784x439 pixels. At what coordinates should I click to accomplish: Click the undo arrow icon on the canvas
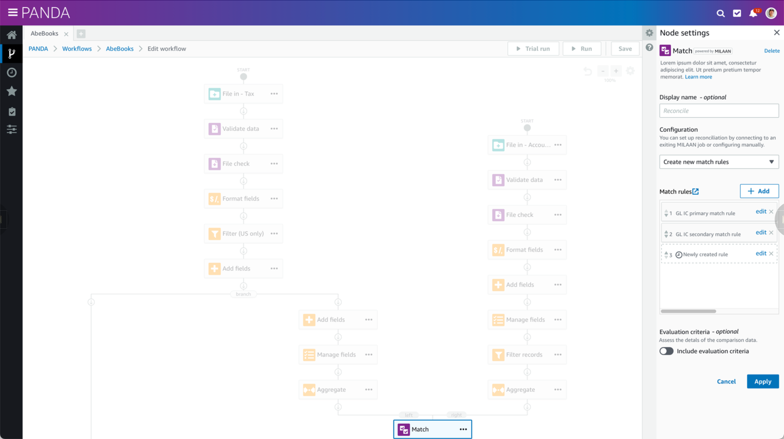coord(588,71)
